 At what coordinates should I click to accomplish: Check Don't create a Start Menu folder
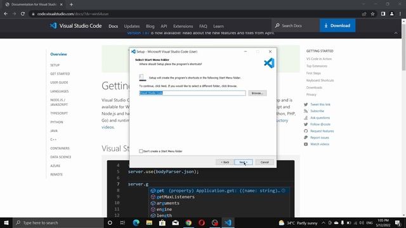(x=141, y=151)
